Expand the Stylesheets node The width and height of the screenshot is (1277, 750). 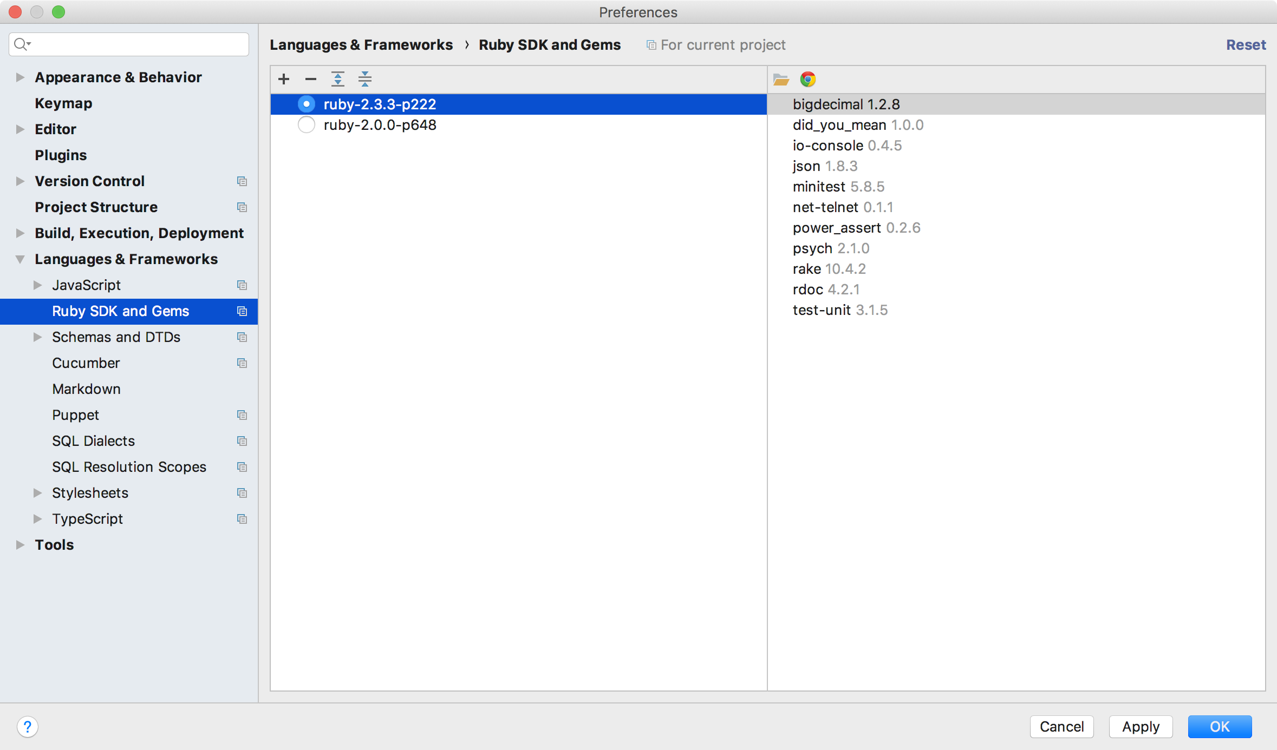pos(37,493)
